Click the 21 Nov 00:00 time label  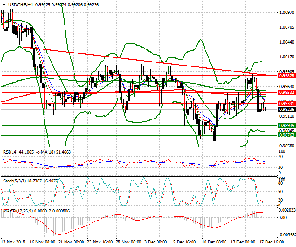click(71, 242)
